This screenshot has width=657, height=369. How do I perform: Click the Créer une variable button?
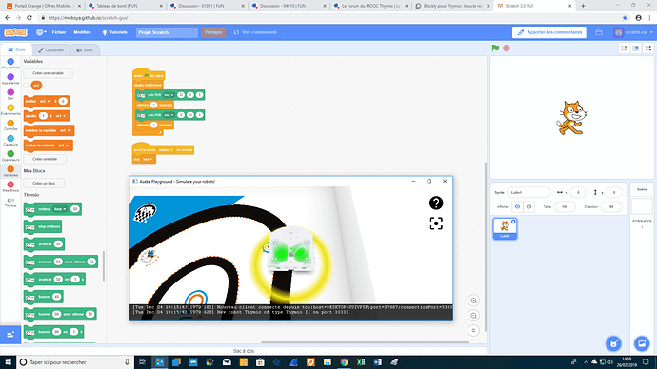click(x=49, y=73)
